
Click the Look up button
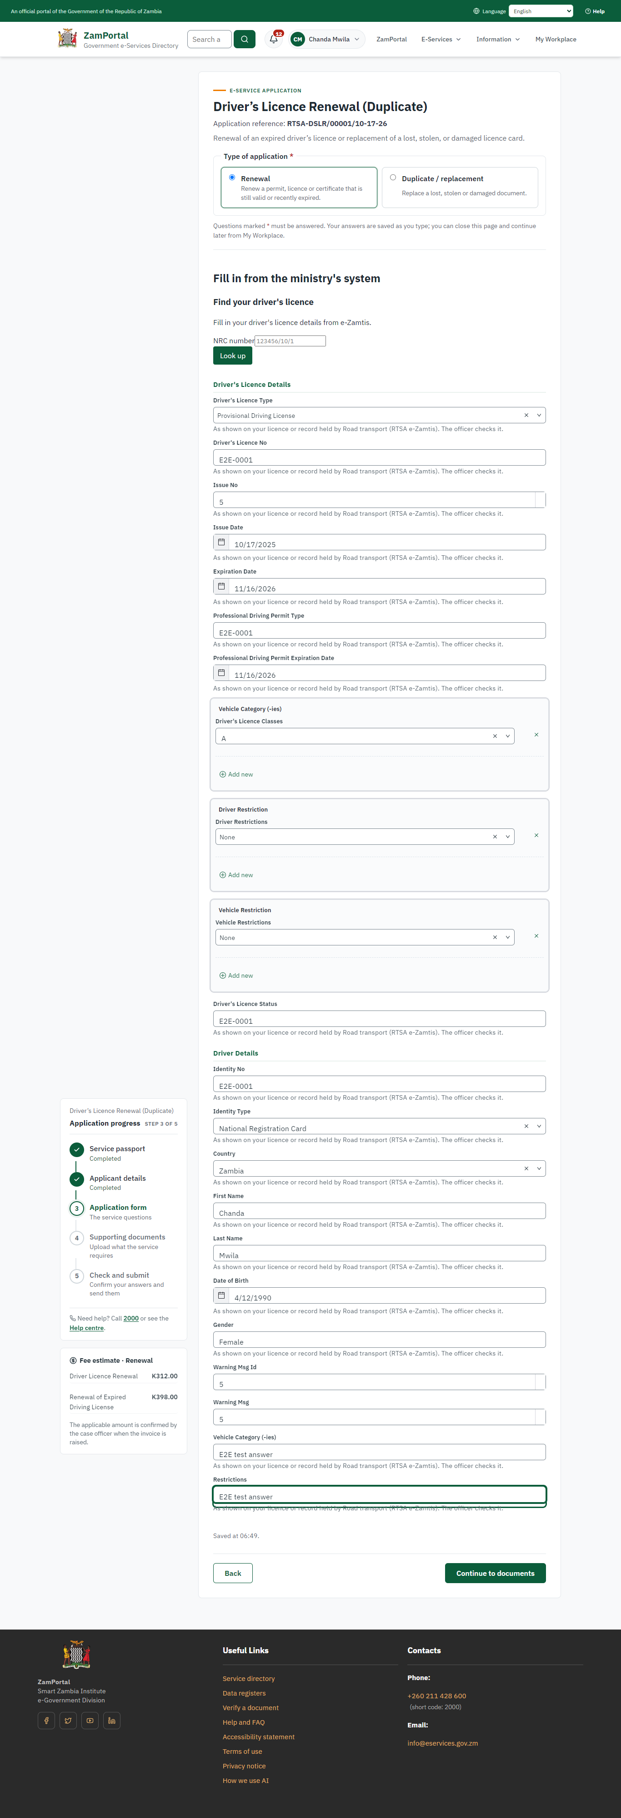pyautogui.click(x=233, y=355)
